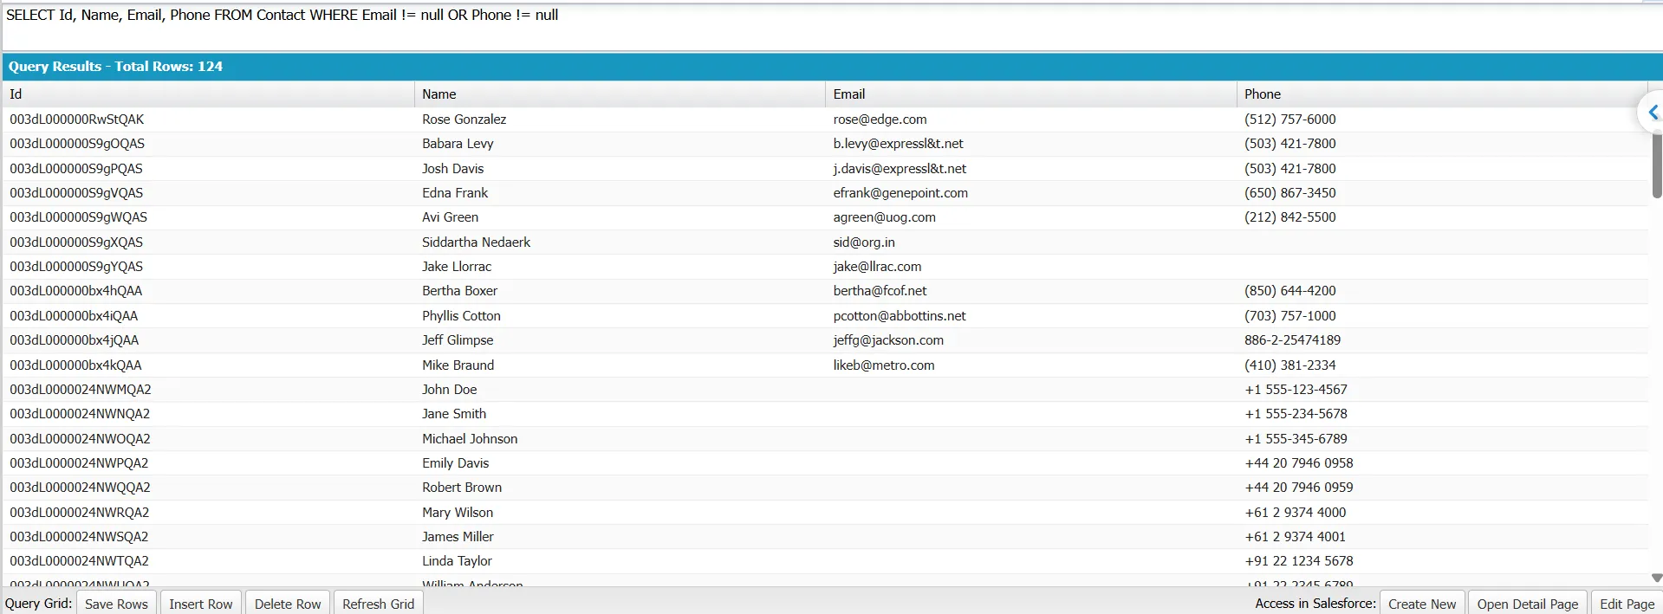Screen dimensions: 1663x614
Task: Click into the SOQL query text field
Action: [832, 26]
